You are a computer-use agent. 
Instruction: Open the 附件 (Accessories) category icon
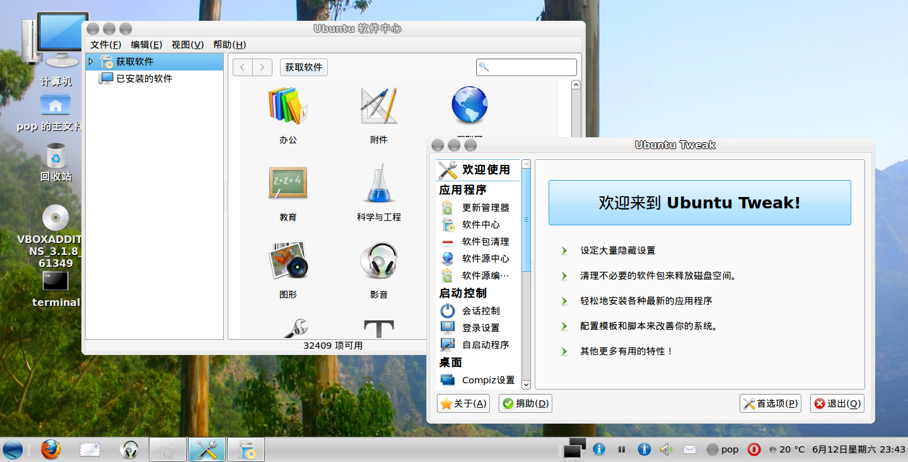pyautogui.click(x=379, y=105)
